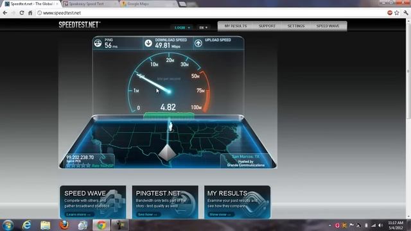Open a new browser tab
The width and height of the screenshot is (411, 231).
(x=182, y=4)
